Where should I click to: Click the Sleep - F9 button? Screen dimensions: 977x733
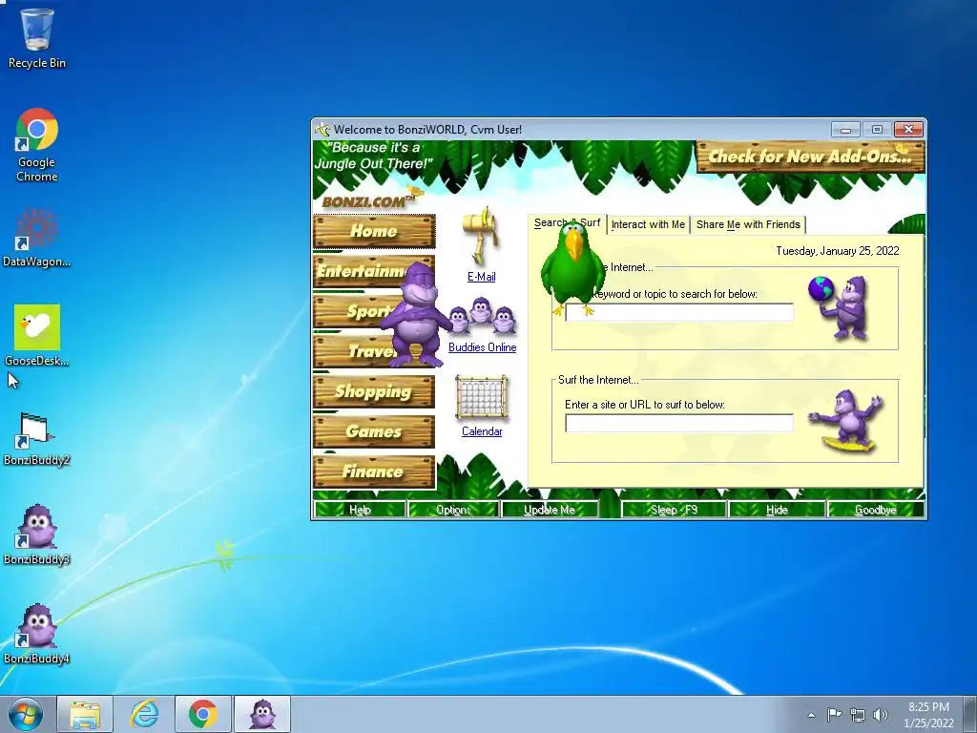click(675, 510)
